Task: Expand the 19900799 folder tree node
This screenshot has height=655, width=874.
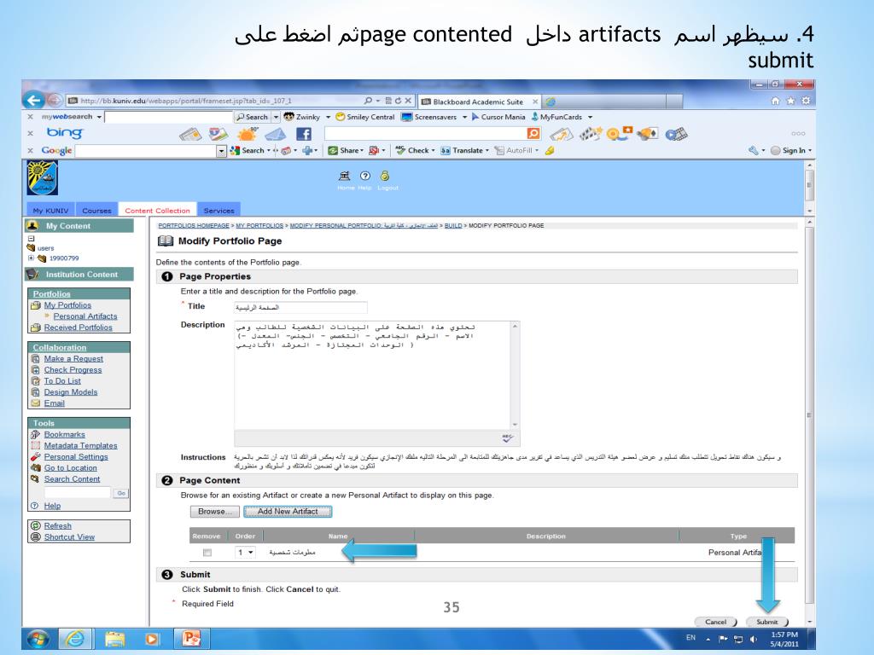Action: pos(31,258)
